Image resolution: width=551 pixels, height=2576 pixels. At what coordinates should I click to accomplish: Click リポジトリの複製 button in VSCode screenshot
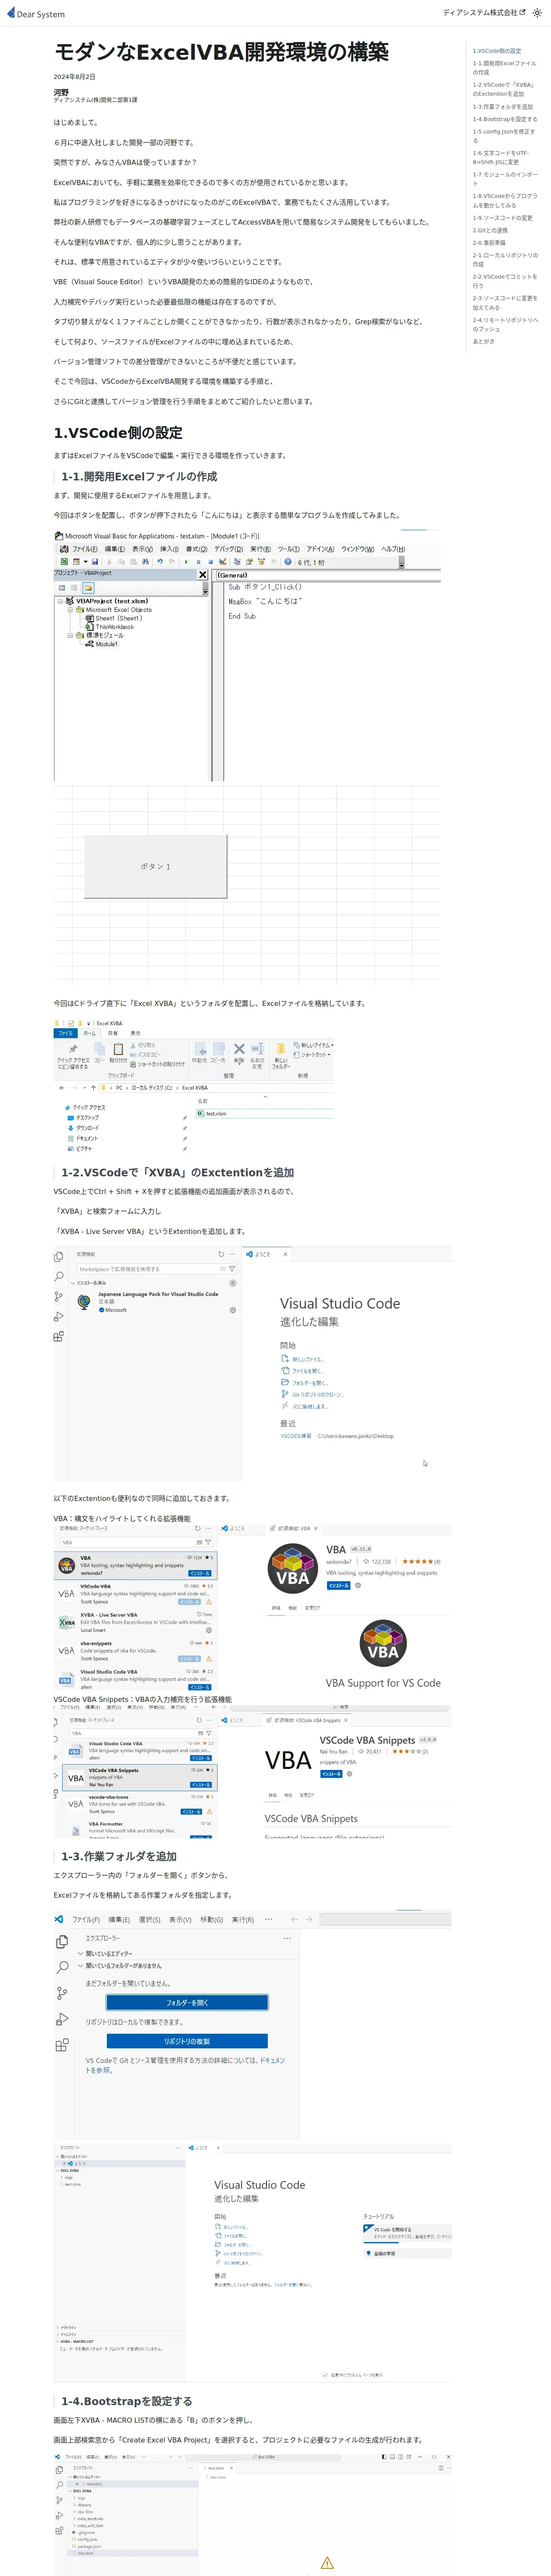(187, 2041)
